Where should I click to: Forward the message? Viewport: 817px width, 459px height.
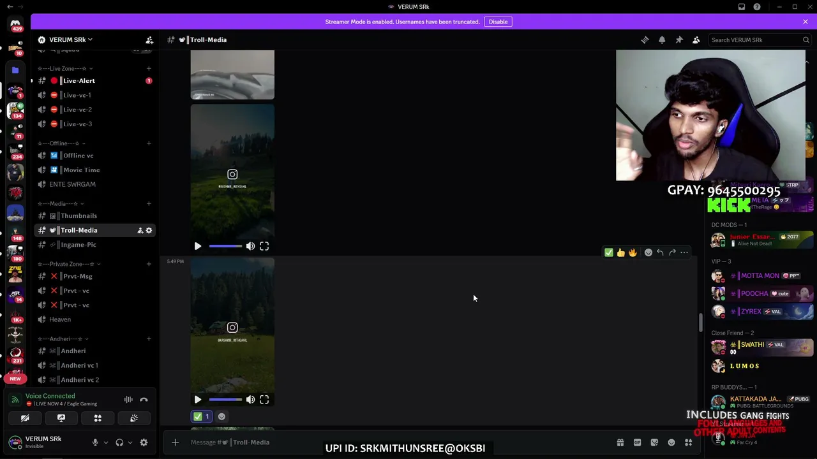[x=672, y=252]
